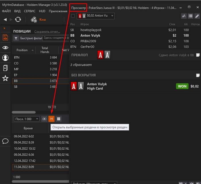Viewport: 201px width, 184px height.
Task: Select the hand dated 09.04.2022 6:36
Action: click(40, 155)
